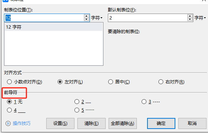Increase default tab stop value with up arrow
Image resolution: width=208 pixels, height=133 pixels.
pos(190,16)
